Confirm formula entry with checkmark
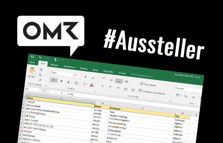This screenshot has height=143, width=223. click(56, 92)
